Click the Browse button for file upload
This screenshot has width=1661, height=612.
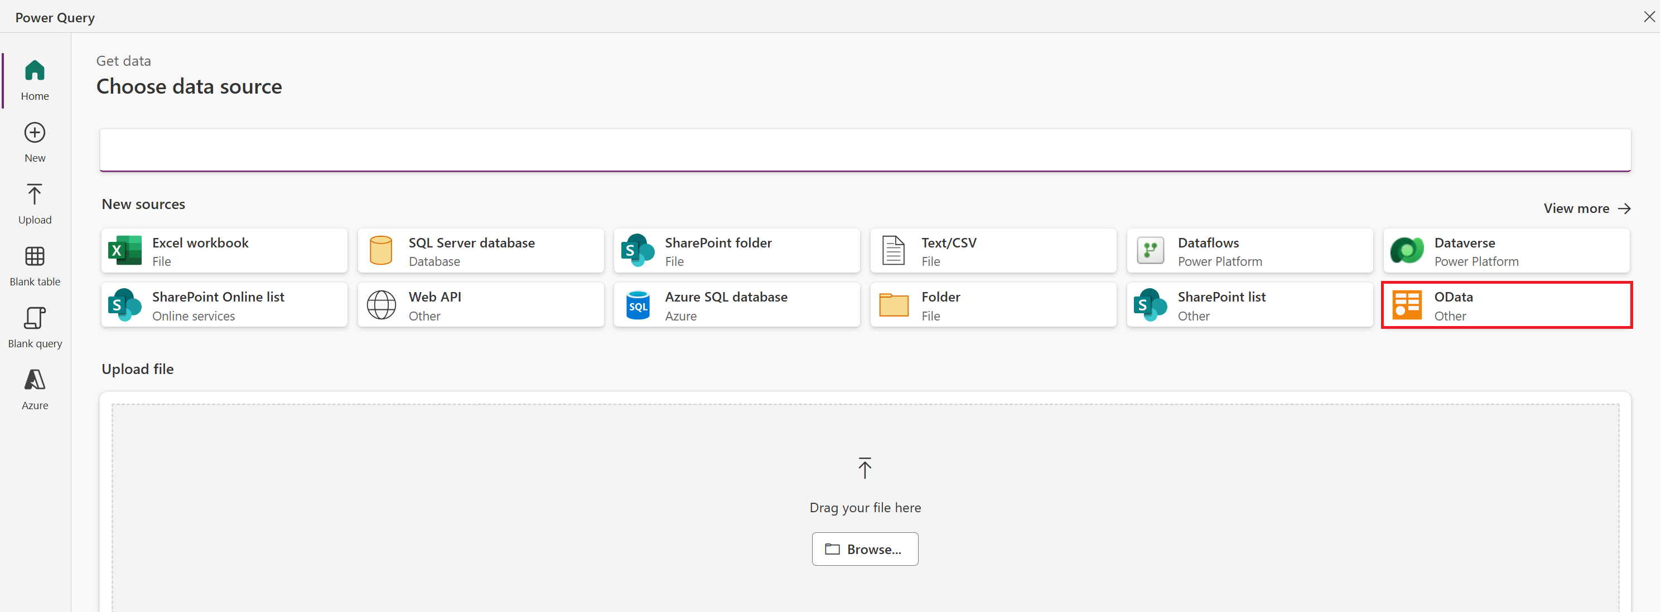865,548
